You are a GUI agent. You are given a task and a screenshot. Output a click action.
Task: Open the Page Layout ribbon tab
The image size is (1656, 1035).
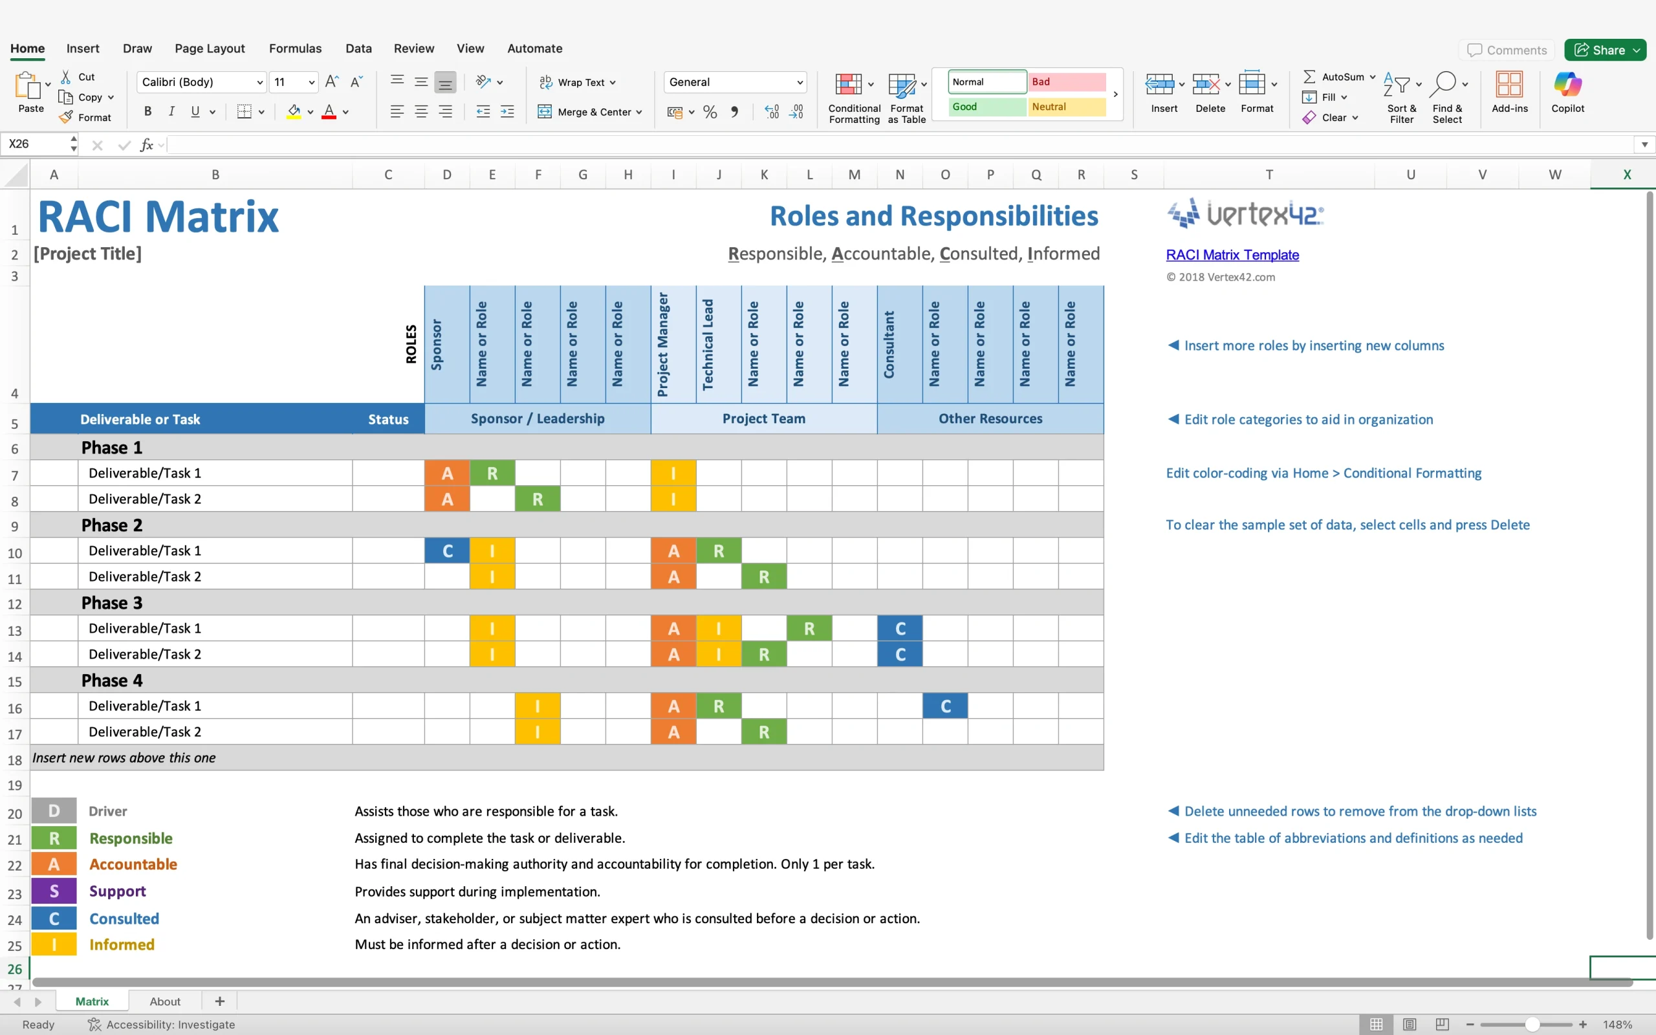click(x=210, y=49)
